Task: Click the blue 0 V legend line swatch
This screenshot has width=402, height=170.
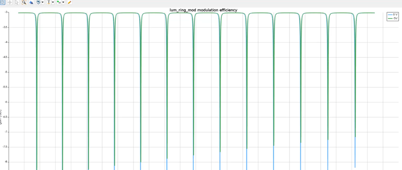Action: [390, 15]
